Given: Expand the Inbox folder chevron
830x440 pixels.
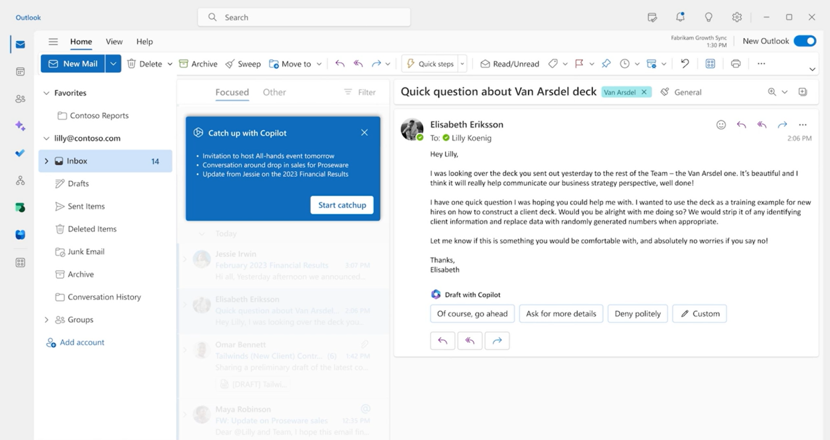Looking at the screenshot, I should [x=46, y=161].
